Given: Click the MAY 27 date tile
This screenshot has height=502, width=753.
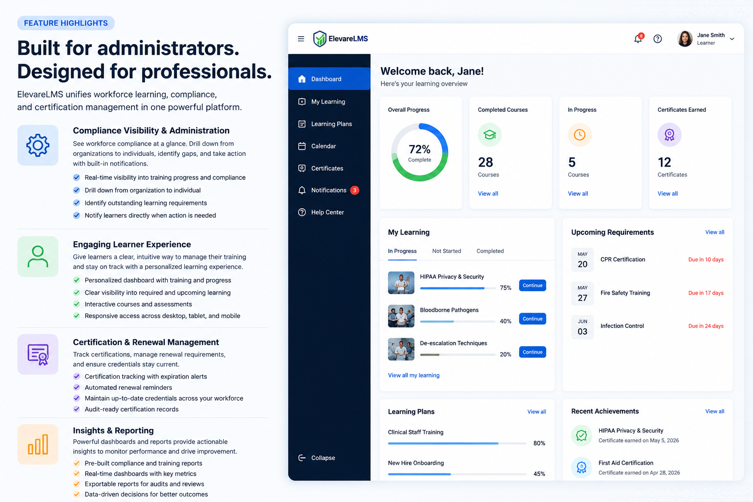Looking at the screenshot, I should pos(582,293).
